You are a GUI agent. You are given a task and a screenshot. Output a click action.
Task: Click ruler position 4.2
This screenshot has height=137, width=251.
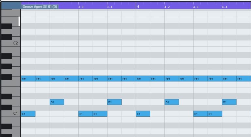167,7
